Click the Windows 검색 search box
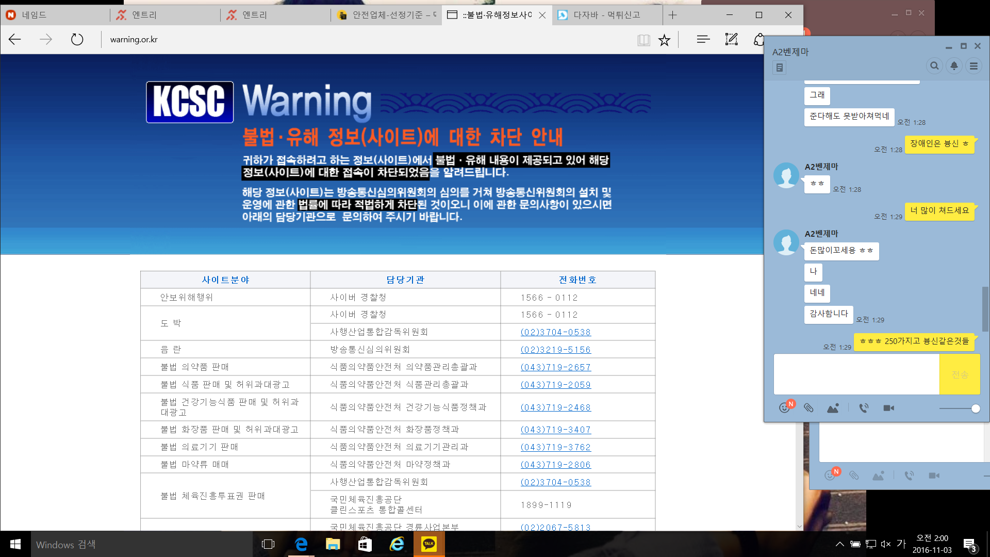Image resolution: width=990 pixels, height=557 pixels. pos(142,544)
